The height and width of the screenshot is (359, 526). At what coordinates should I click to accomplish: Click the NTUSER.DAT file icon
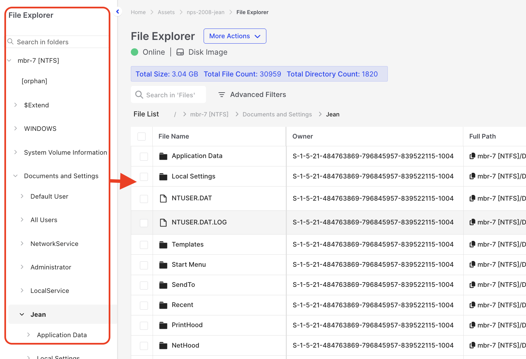(x=163, y=198)
